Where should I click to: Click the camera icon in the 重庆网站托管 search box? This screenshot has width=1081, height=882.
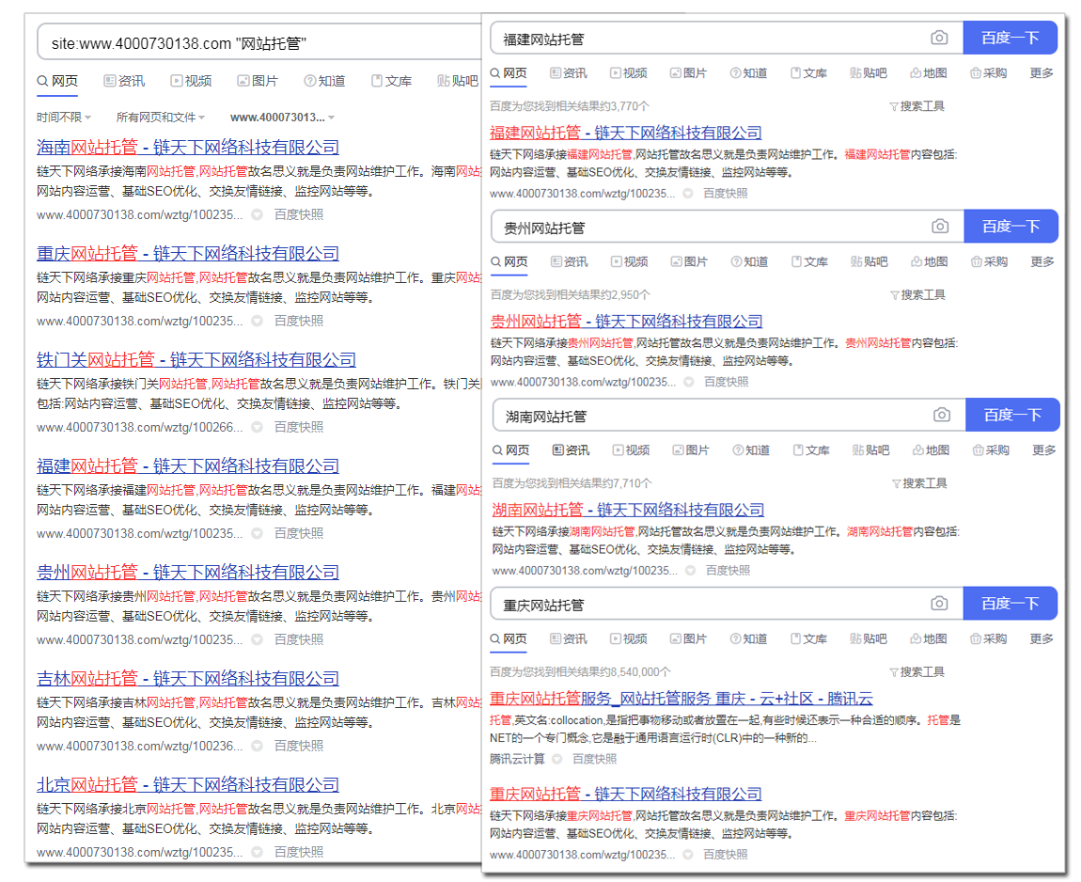point(939,604)
